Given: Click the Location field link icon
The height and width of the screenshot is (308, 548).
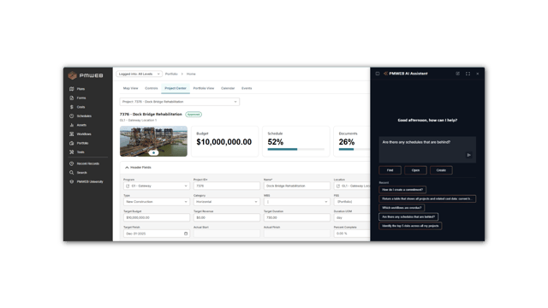Looking at the screenshot, I should (x=338, y=186).
